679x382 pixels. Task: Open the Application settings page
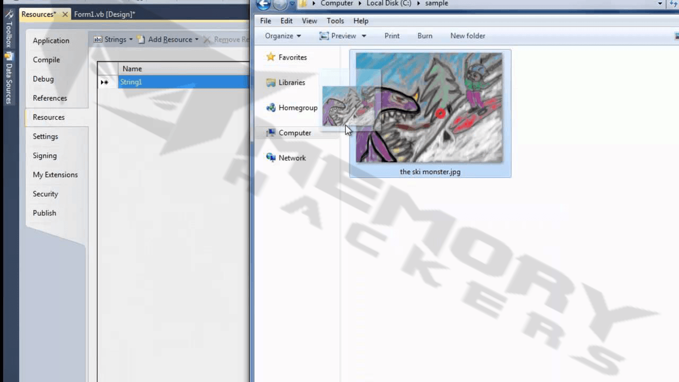point(51,41)
